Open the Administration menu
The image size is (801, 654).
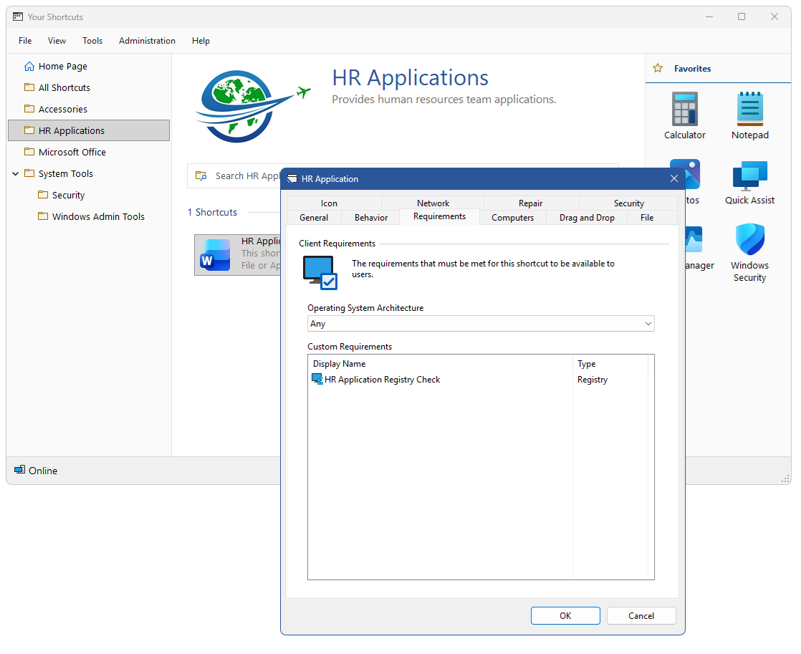pos(147,41)
